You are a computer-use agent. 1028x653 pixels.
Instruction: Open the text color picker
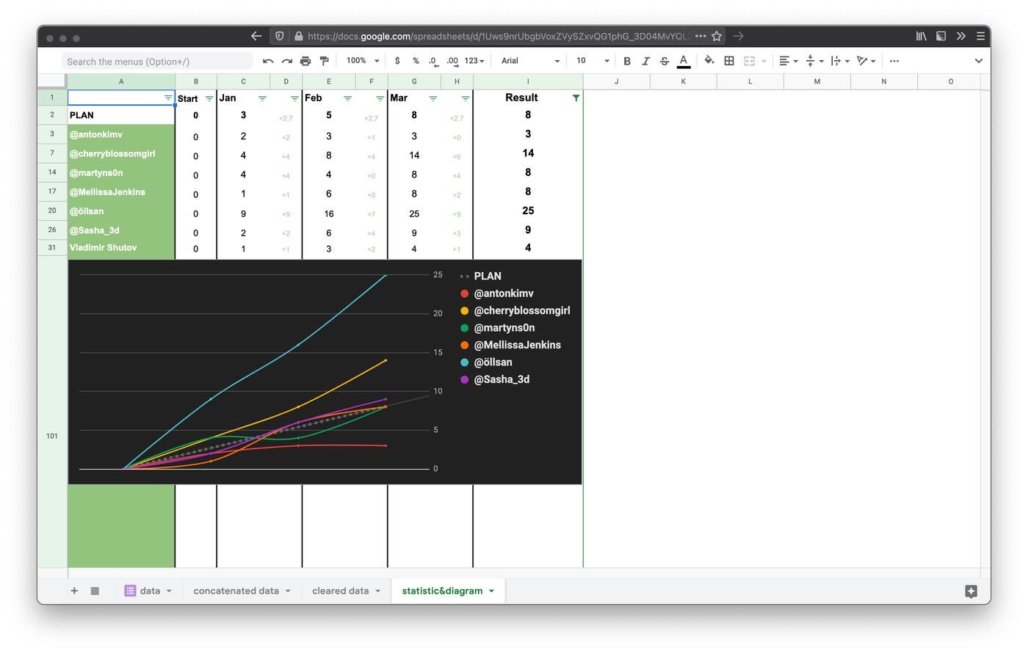point(684,61)
